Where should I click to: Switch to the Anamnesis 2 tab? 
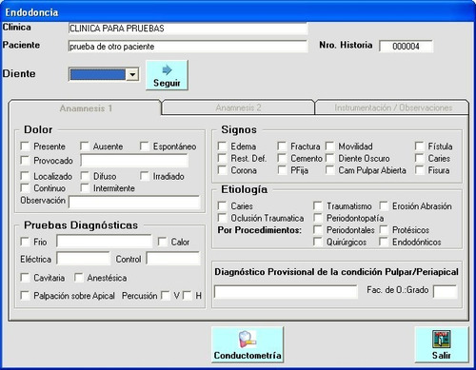238,107
